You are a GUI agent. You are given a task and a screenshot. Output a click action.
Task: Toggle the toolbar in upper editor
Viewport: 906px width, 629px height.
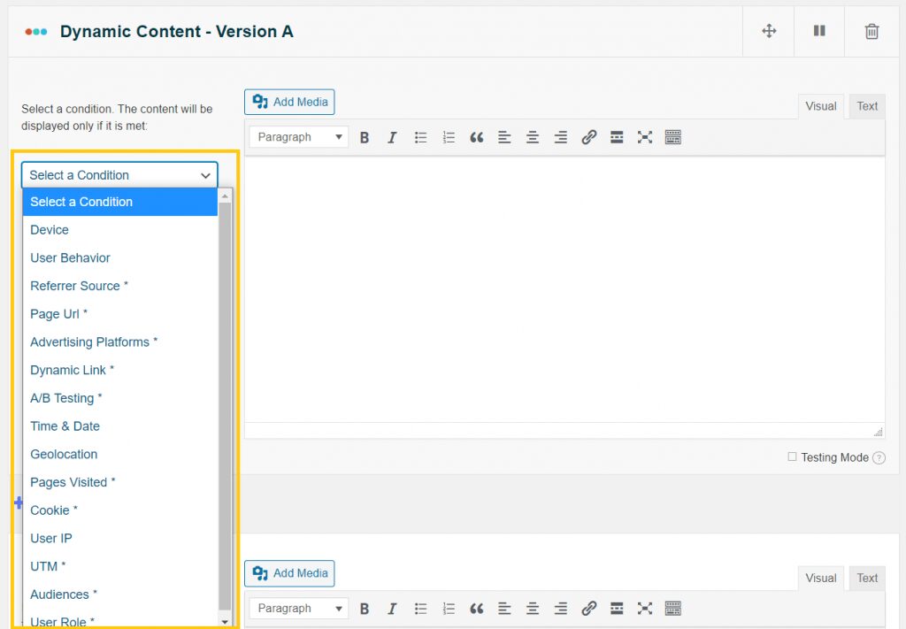click(673, 137)
